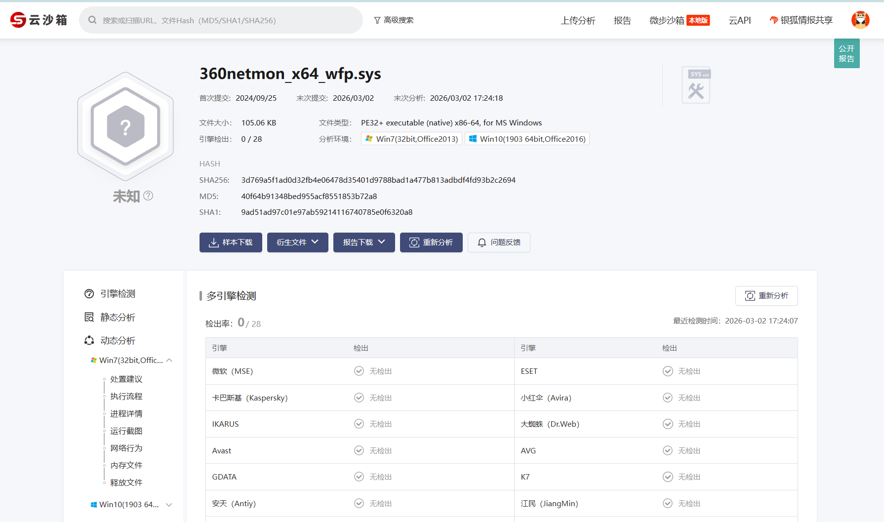Click the blue 重新分析 button
Viewport: 884px width, 522px height.
[431, 242]
